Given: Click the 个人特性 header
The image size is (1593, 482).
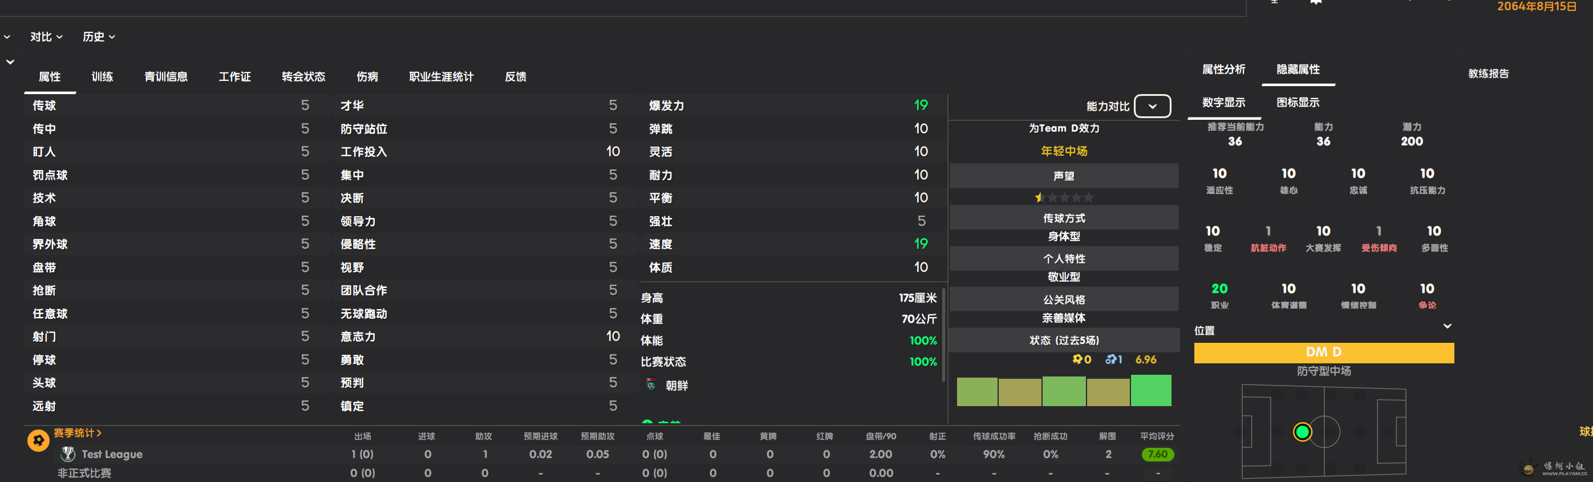Looking at the screenshot, I should tap(1064, 258).
